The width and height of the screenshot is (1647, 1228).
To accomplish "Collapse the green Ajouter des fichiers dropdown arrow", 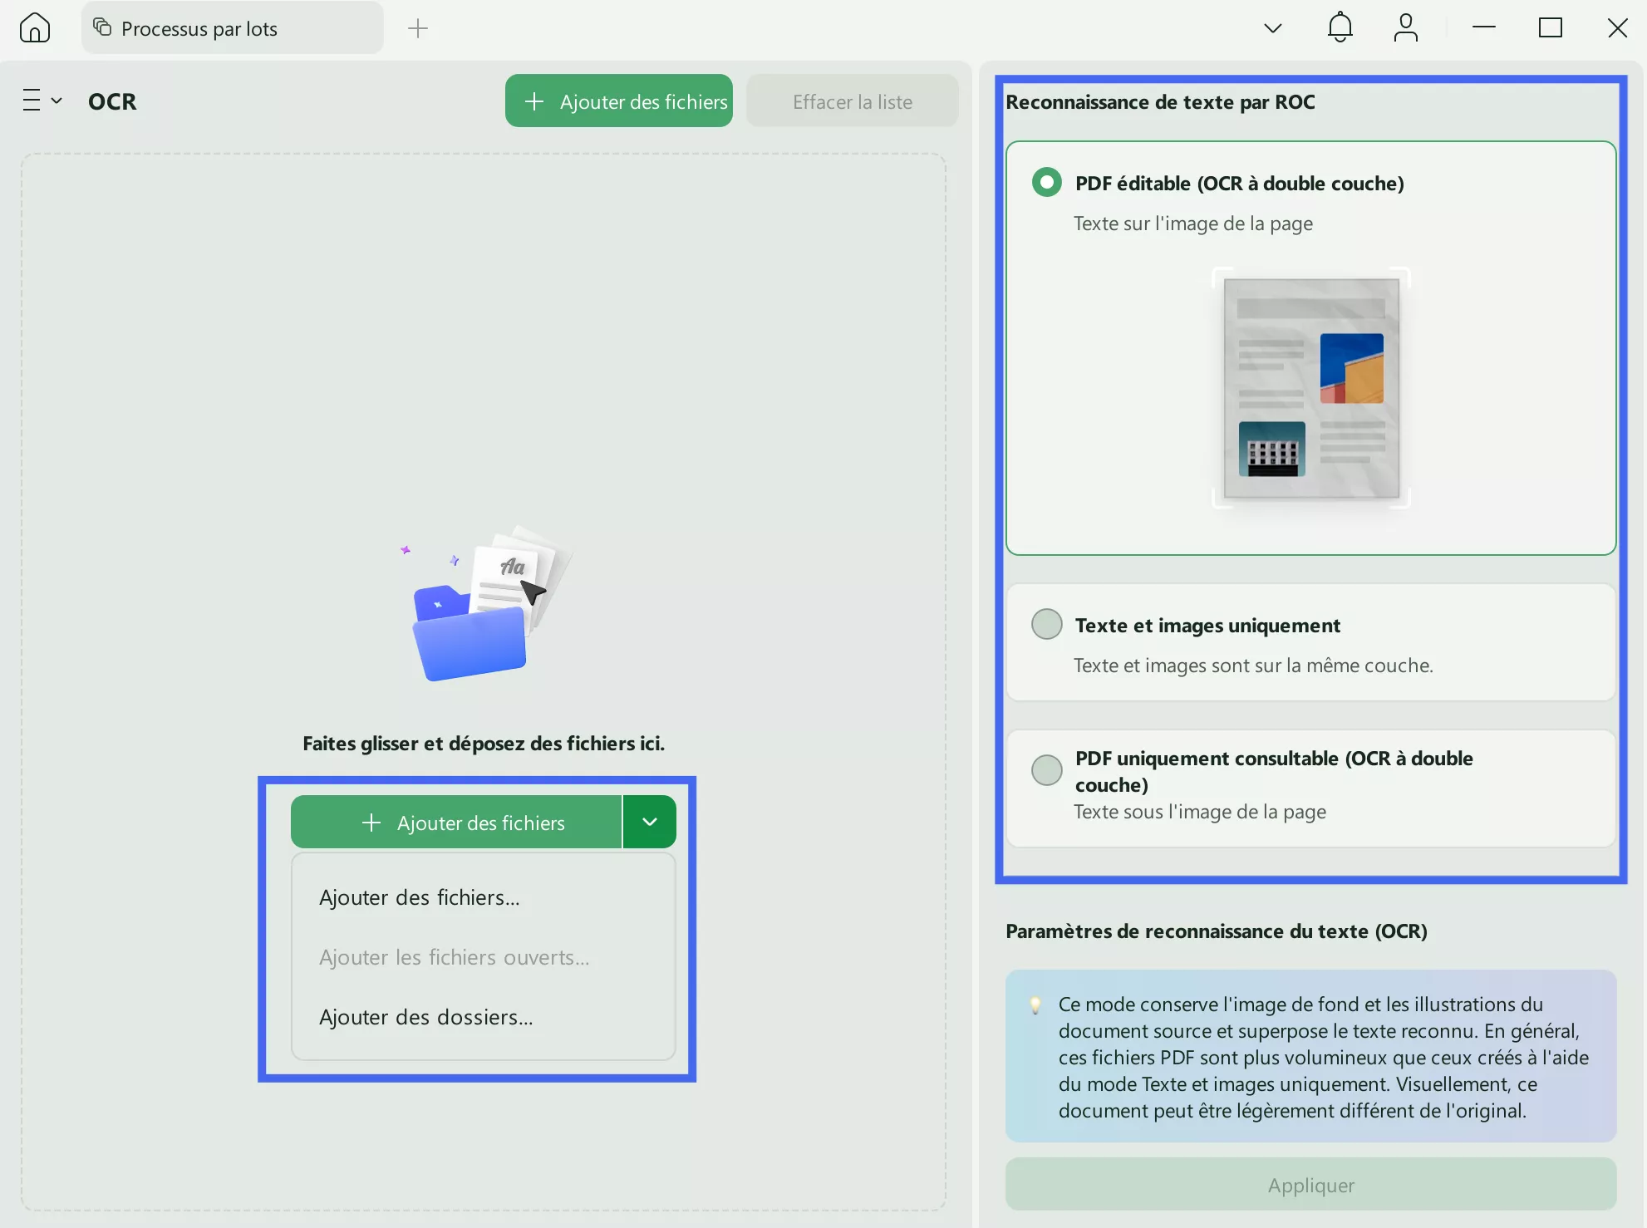I will coord(649,822).
